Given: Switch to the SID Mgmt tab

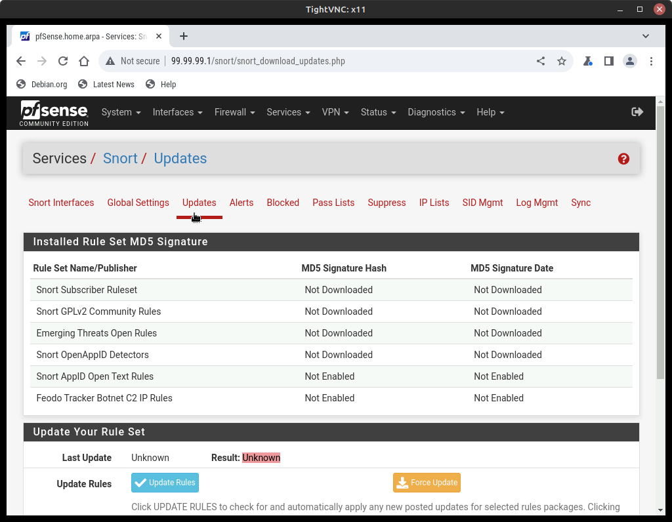Looking at the screenshot, I should [482, 203].
